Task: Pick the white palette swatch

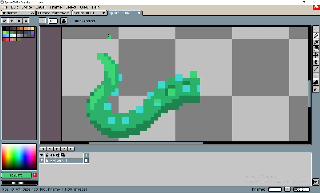Action: pyautogui.click(x=15, y=36)
